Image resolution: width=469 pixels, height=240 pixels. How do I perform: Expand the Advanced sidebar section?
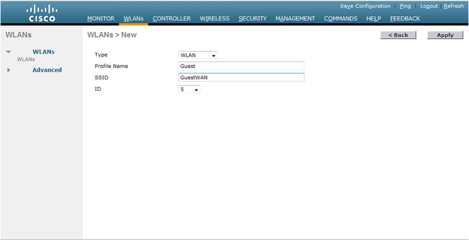click(47, 70)
